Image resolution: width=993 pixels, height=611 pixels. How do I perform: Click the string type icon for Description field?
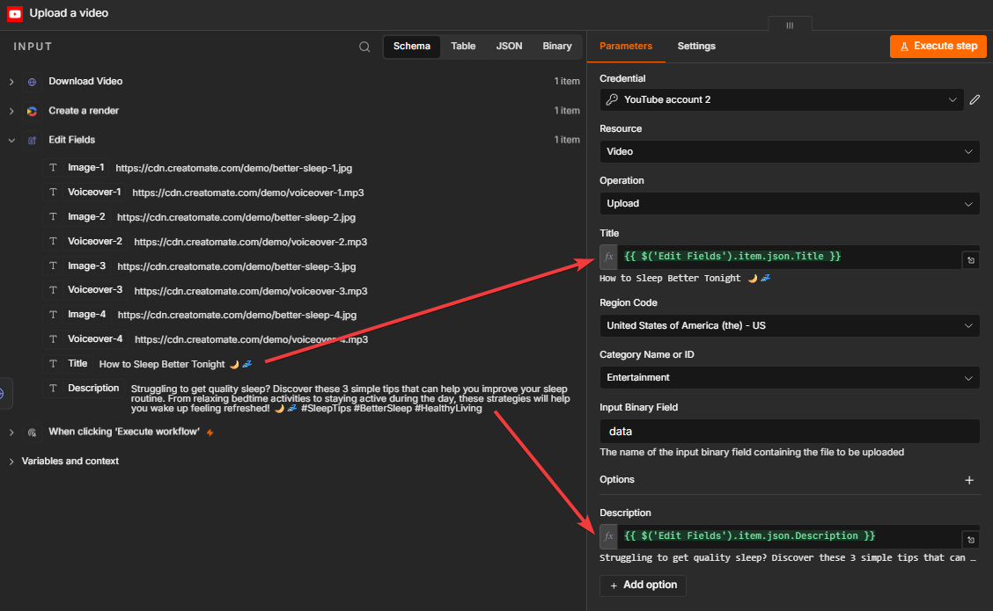pos(53,389)
